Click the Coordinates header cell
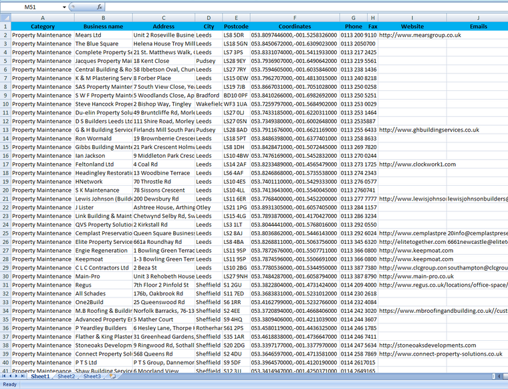This screenshot has width=508, height=389. pyautogui.click(x=295, y=27)
